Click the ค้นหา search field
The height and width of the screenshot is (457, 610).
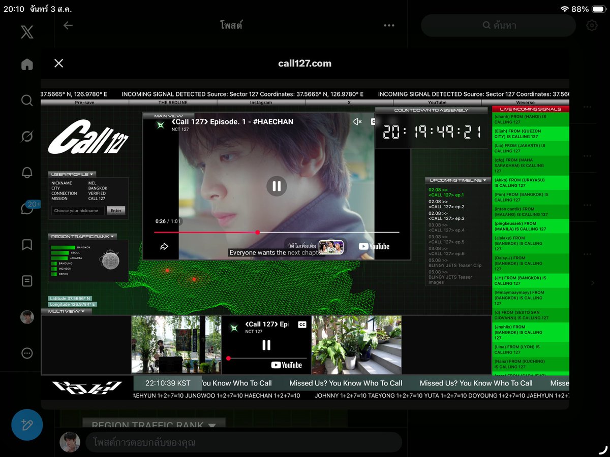(x=498, y=25)
